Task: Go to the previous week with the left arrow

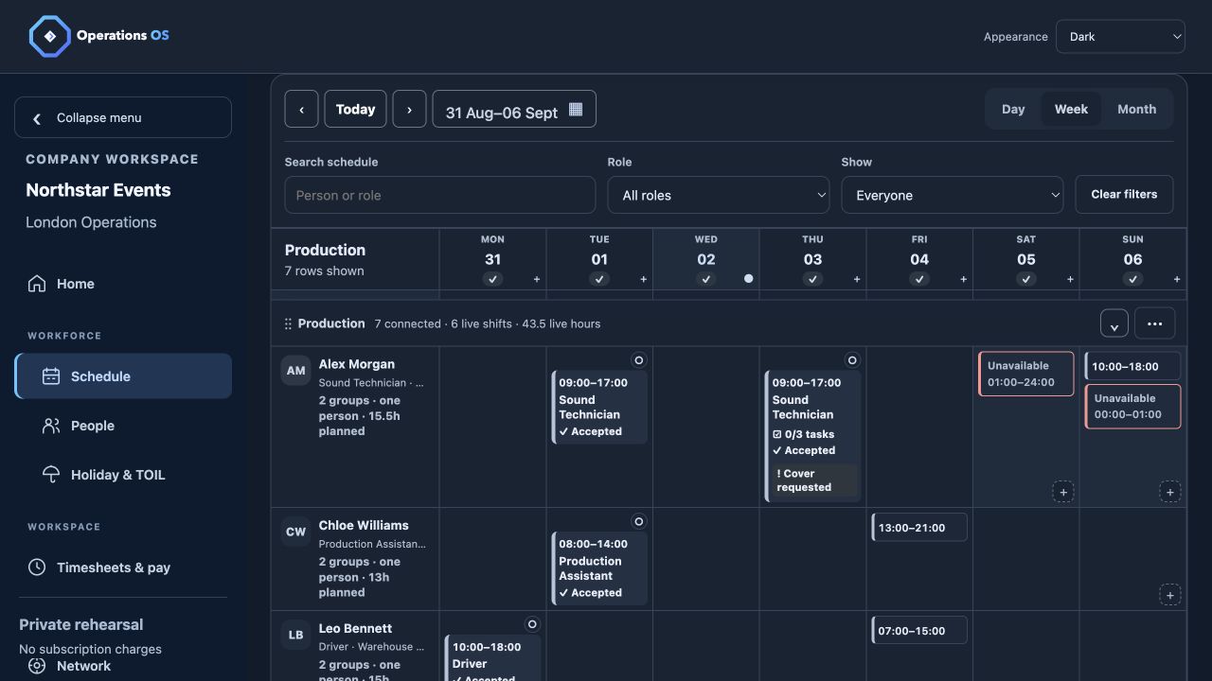Action: point(301,109)
